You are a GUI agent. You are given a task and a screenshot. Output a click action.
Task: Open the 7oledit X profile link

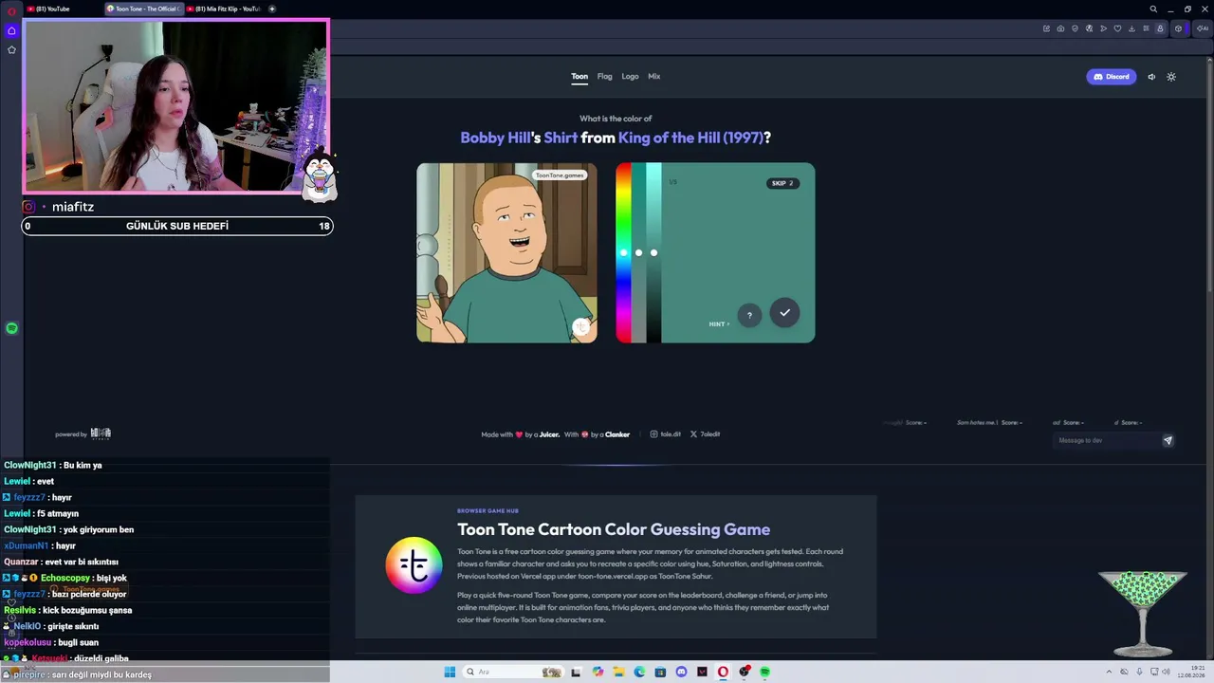[x=705, y=434]
